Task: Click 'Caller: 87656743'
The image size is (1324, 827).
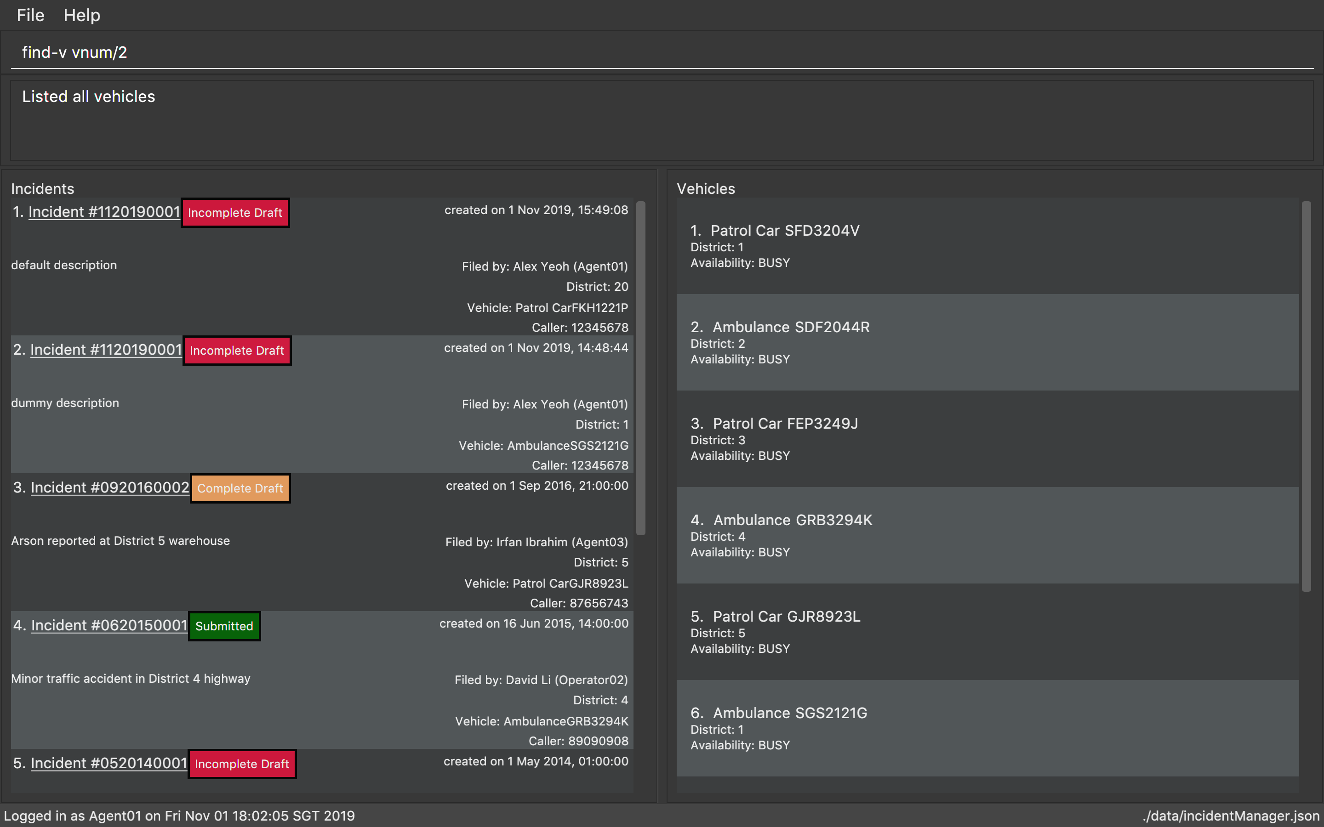Action: 579,603
